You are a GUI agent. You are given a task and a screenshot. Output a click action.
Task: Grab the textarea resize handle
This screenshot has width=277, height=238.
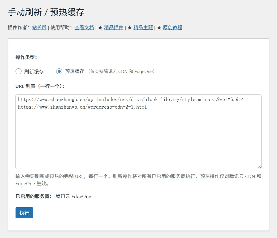tap(259, 167)
